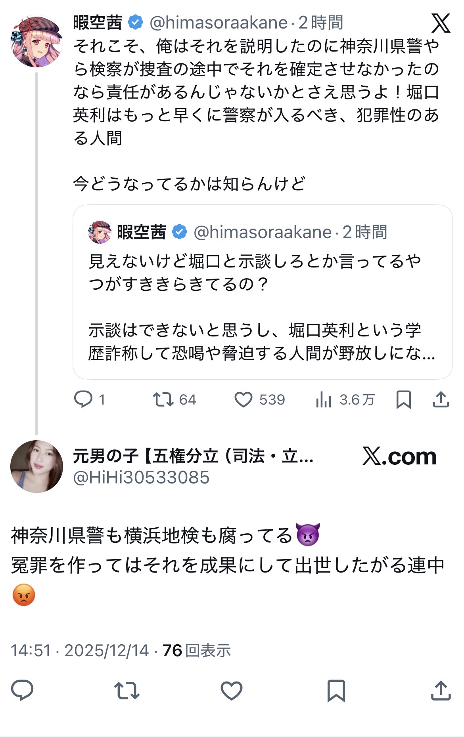This screenshot has width=464, height=737.
Task: Share the 暇空茜 tweet
Action: 441,399
